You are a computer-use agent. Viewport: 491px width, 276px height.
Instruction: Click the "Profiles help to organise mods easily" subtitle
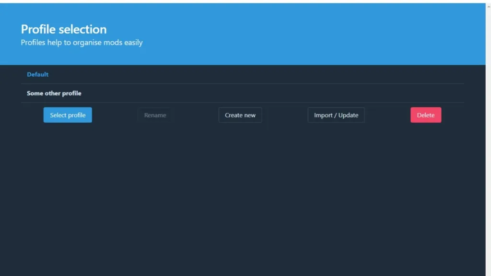82,43
